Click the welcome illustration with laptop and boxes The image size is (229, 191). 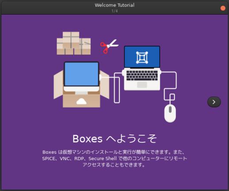[115, 77]
